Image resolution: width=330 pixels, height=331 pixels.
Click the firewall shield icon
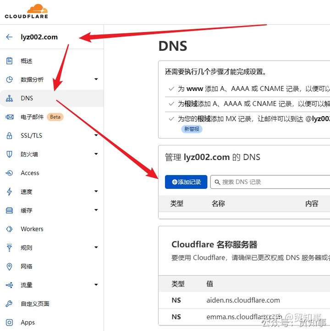(9, 154)
